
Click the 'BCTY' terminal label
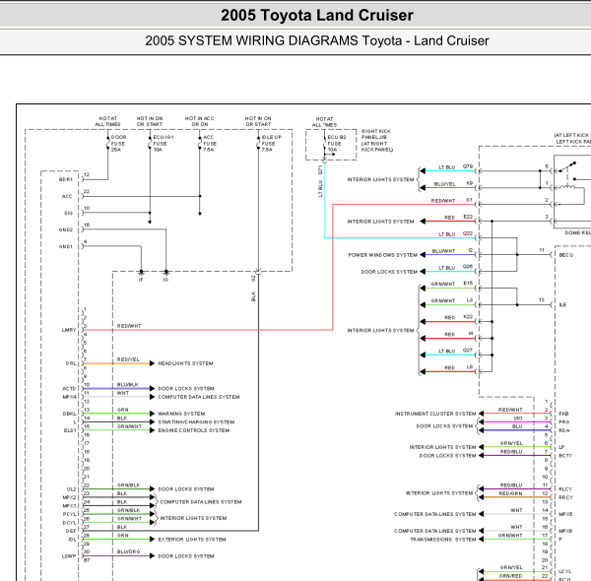(565, 456)
